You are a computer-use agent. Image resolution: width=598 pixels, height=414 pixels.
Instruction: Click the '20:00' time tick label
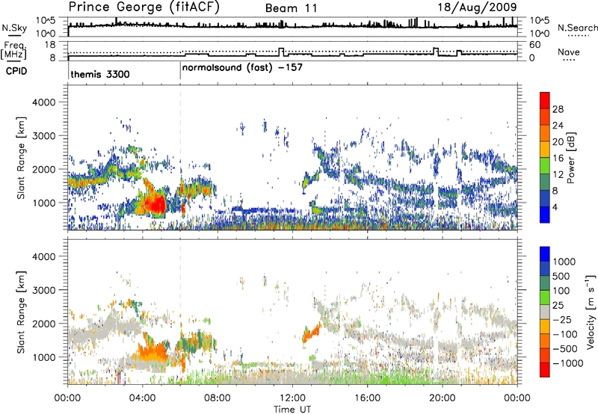[442, 398]
